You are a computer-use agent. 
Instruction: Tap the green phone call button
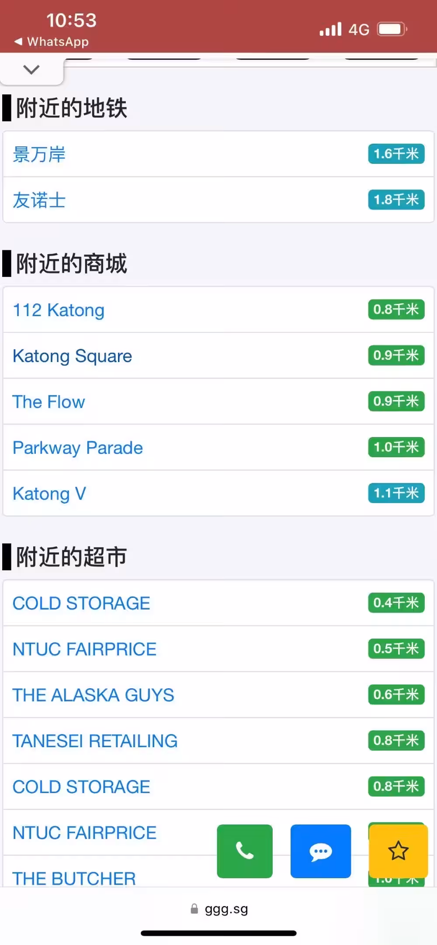(x=245, y=851)
